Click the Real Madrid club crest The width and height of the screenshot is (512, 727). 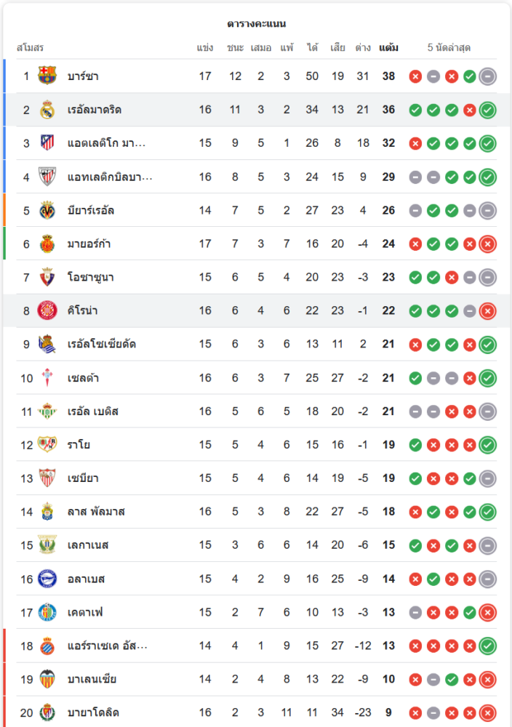tap(47, 110)
